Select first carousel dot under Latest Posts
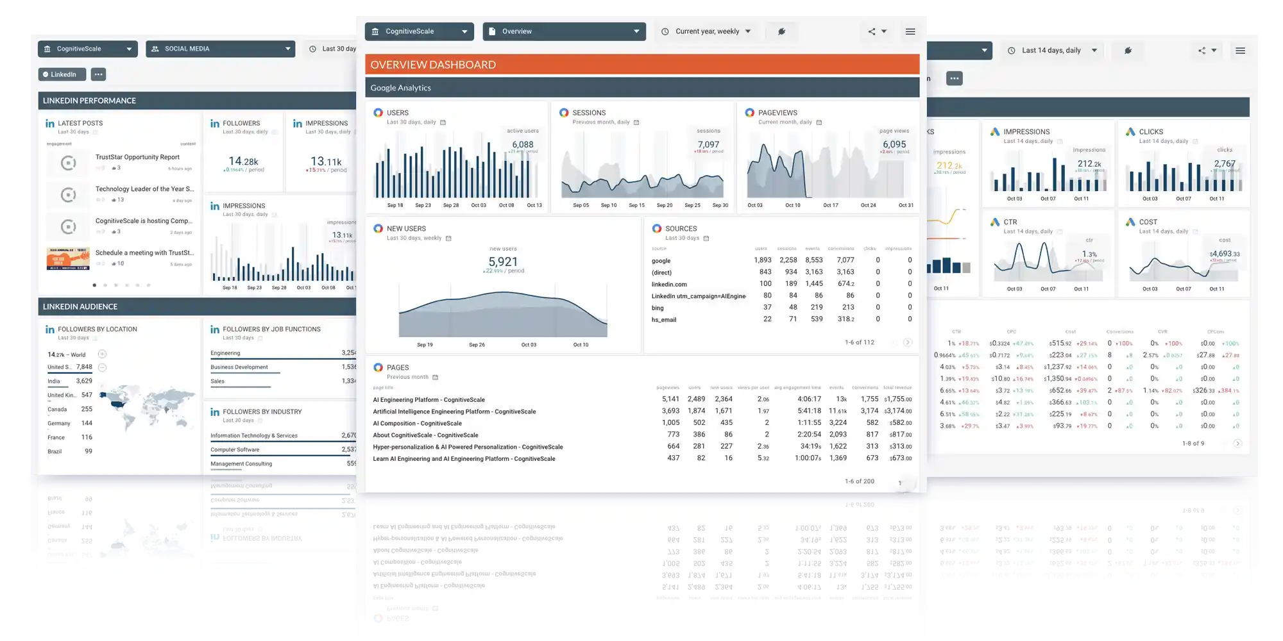1283x641 pixels. [x=95, y=285]
